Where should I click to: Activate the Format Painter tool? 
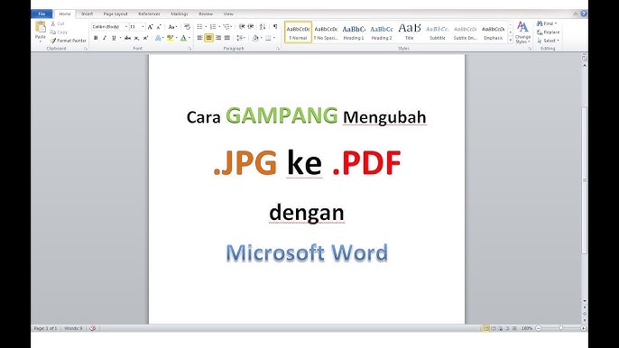69,41
